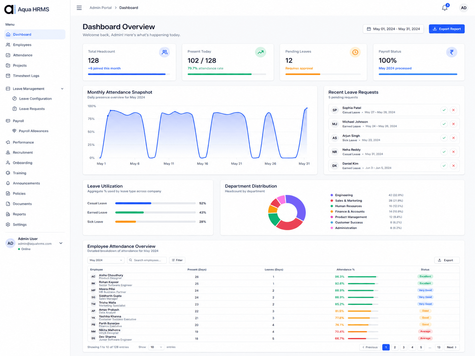Approve Neha Reddy's leave request
475x356 pixels.
pyautogui.click(x=444, y=152)
